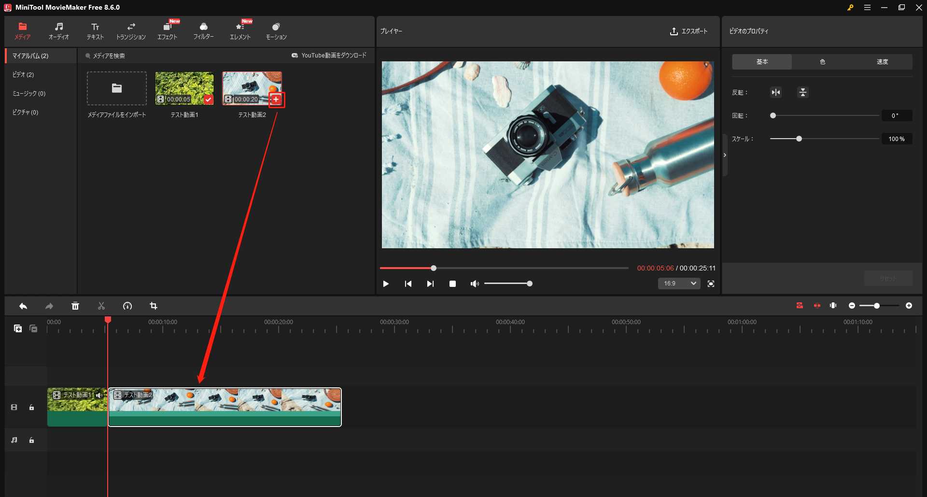Screen dimensions: 927x497
Task: Select the split (scissors) tool
Action: (101, 306)
